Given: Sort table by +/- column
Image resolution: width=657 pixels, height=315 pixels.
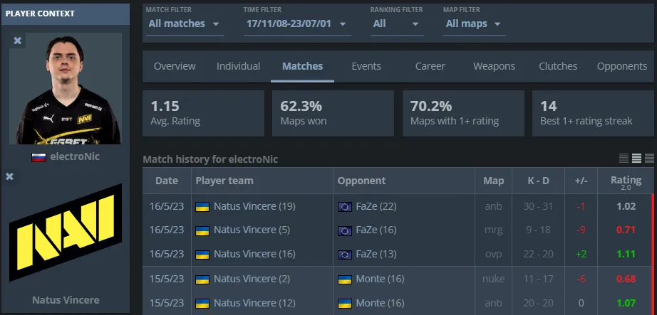Looking at the screenshot, I should 581,181.
